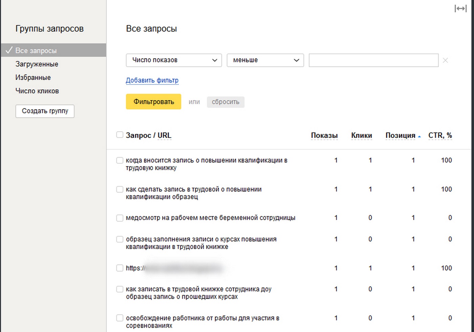The image size is (474, 332).
Task: Click the query 'как записать в трудовой книжке сотрудника доу'
Action: (199, 293)
